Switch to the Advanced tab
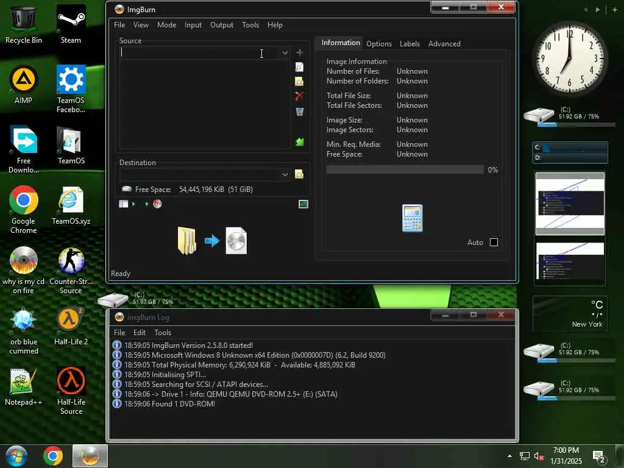Image resolution: width=624 pixels, height=468 pixels. click(444, 44)
